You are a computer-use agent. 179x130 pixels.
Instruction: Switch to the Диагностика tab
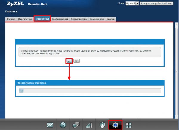(25, 19)
